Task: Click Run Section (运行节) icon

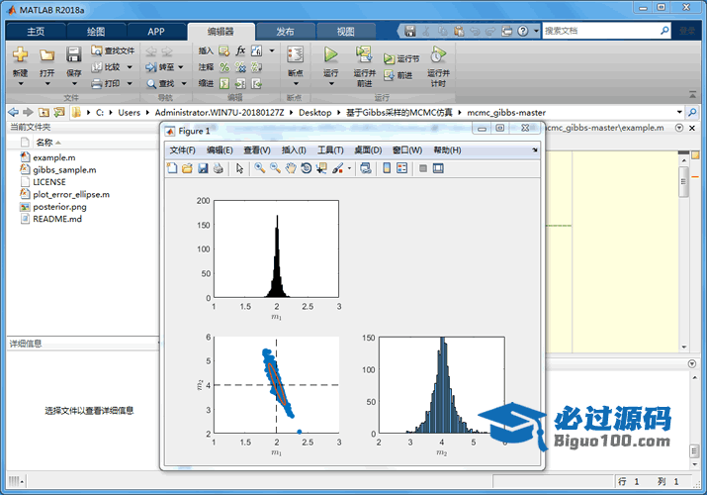Action: 389,58
